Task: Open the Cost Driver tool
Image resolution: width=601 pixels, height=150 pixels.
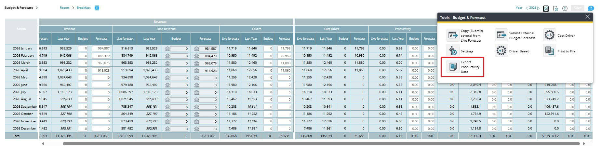Action: click(560, 35)
